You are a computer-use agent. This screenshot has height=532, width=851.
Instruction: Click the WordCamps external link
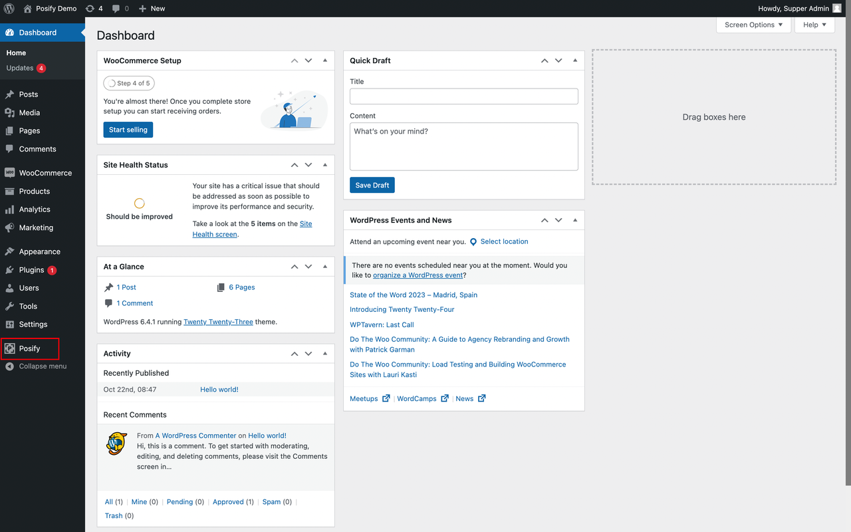pos(423,399)
